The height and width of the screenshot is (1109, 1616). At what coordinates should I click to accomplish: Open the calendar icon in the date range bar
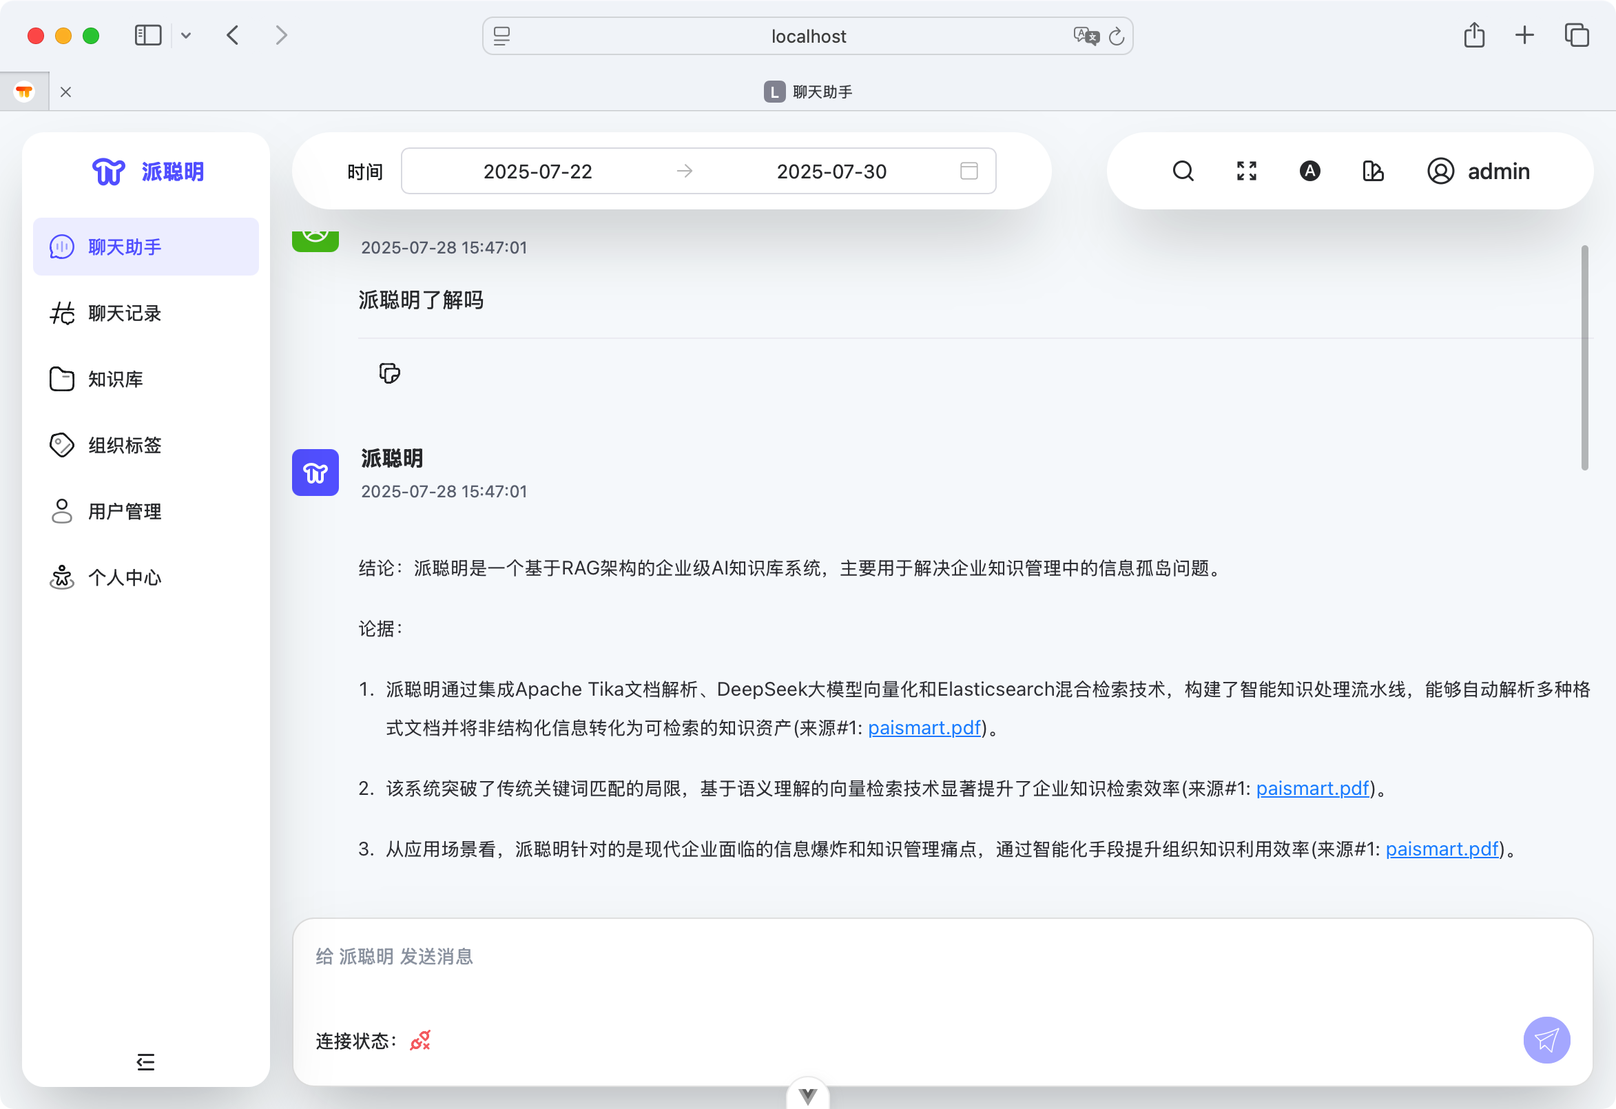(x=968, y=170)
